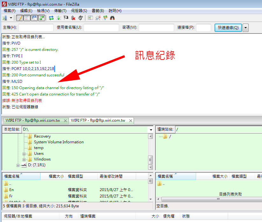
Task: Open the Site Manager dropdown arrow
Action: coord(11,18)
